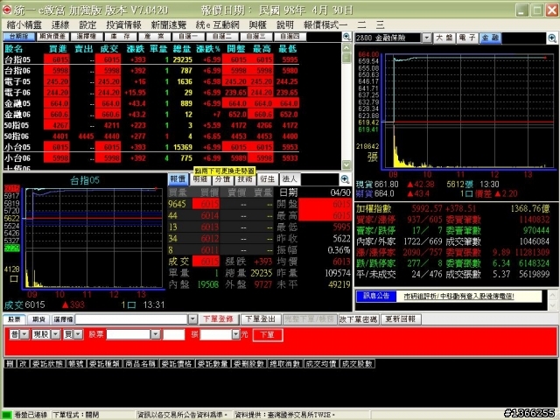This screenshot has width=560, height=420.
Task: Select the 自選一 tab
Action: [188, 37]
